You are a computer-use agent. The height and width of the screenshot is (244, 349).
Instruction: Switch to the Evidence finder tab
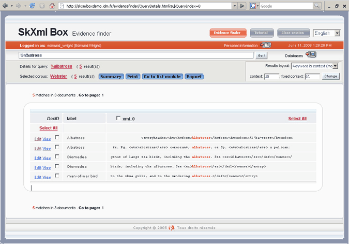228,33
